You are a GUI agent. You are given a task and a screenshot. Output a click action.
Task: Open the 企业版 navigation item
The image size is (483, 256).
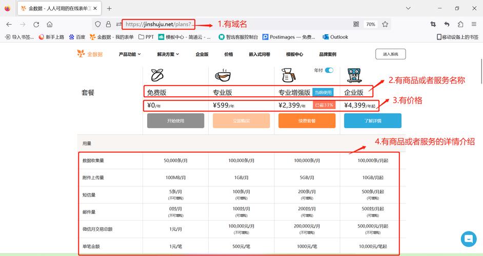202,54
